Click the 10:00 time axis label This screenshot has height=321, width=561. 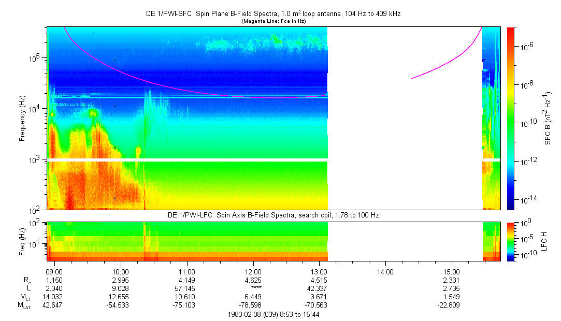pyautogui.click(x=121, y=271)
